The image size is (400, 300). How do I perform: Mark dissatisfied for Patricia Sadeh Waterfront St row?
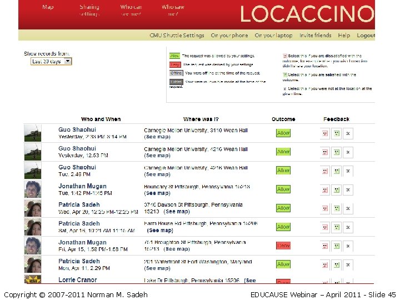click(325, 265)
